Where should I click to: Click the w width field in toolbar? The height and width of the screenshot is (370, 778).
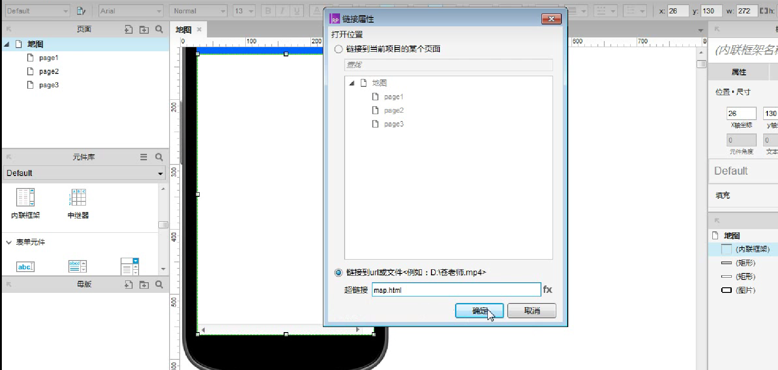coord(746,11)
